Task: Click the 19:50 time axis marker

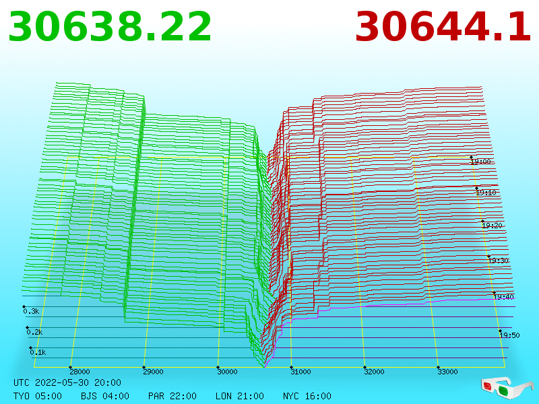Action: [x=510, y=335]
